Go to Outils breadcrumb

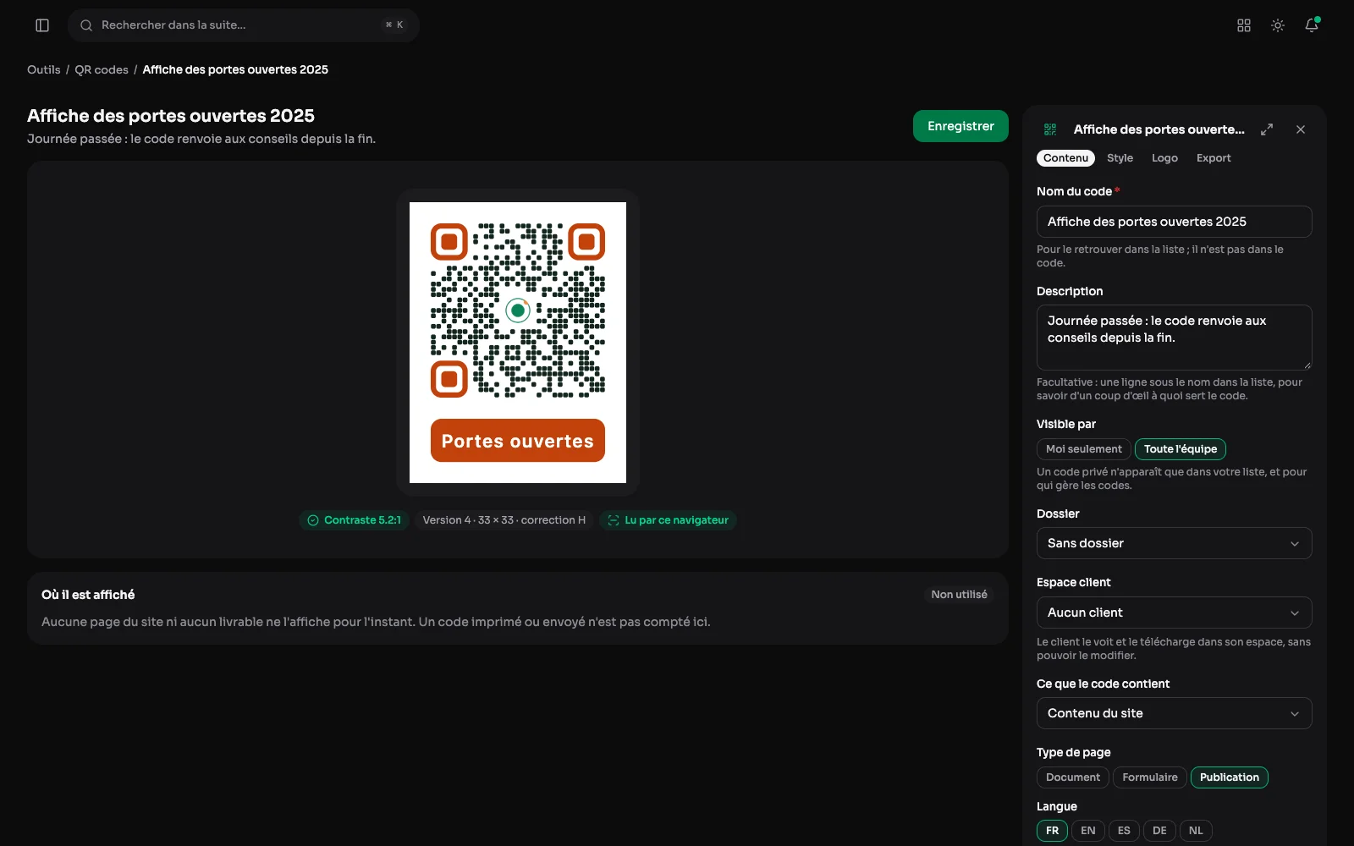(x=44, y=70)
